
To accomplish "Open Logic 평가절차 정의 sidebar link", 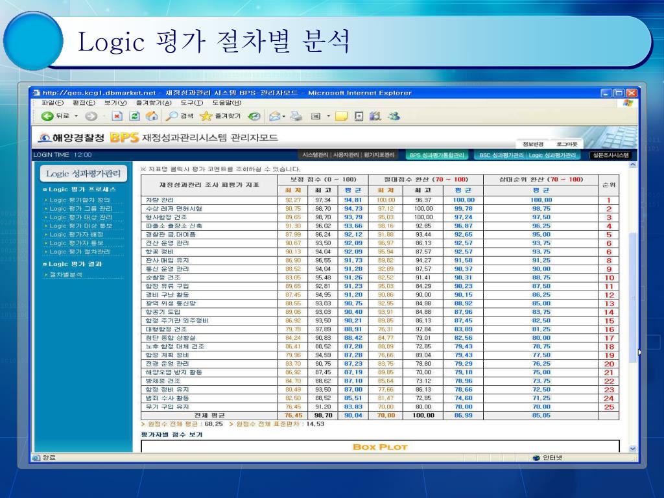I will coord(80,200).
